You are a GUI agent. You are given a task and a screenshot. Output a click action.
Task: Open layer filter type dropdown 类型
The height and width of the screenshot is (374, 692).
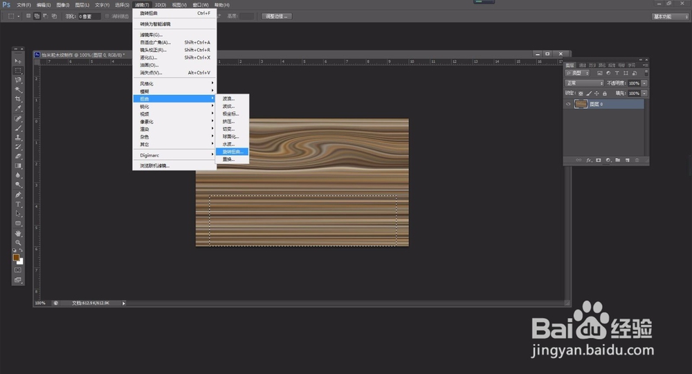point(578,73)
